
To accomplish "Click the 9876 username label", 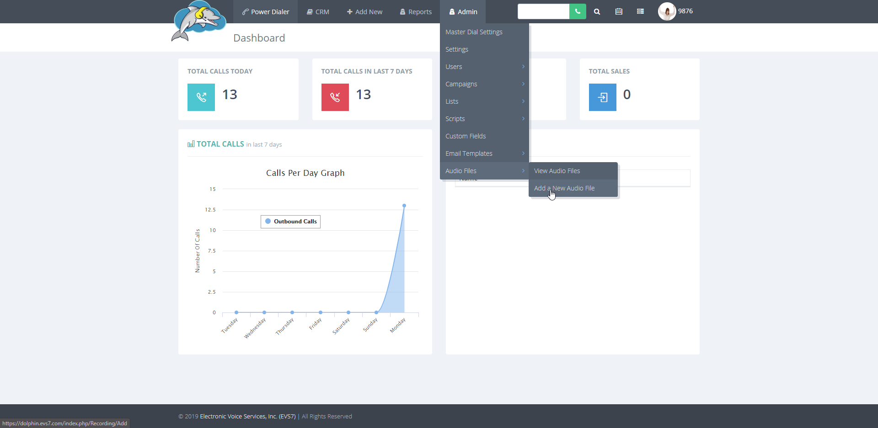I will coord(685,11).
